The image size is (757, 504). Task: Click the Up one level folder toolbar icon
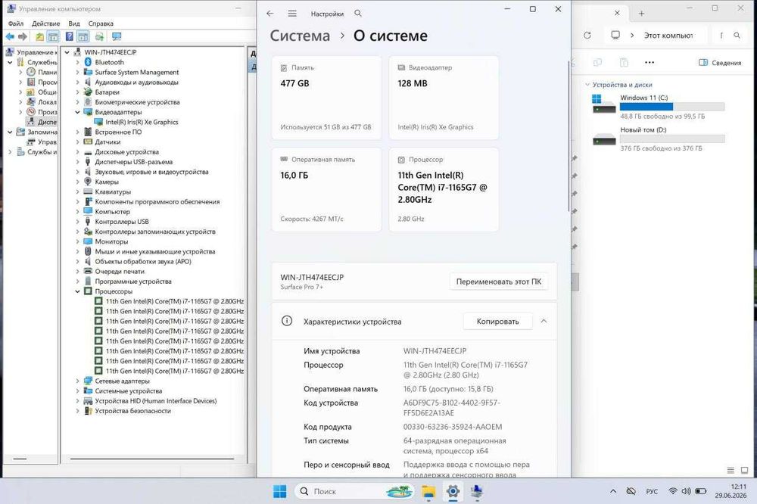pos(39,36)
